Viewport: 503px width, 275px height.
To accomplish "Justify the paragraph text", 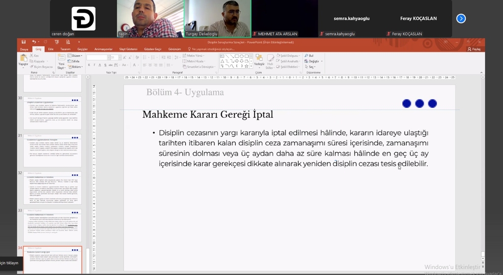I will 161,65.
